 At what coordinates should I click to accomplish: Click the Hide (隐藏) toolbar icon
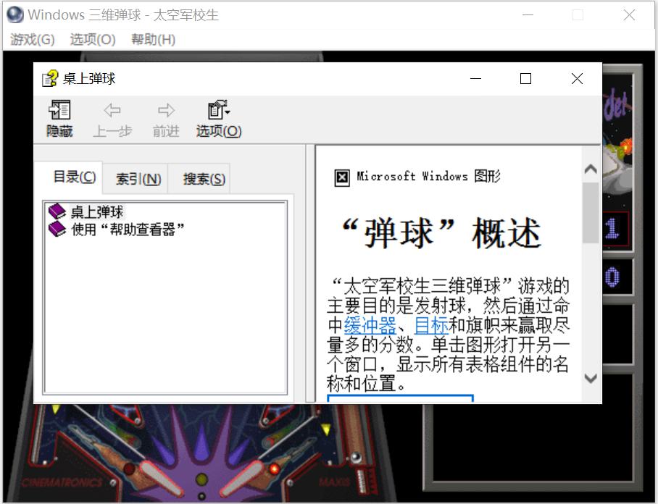pyautogui.click(x=59, y=110)
